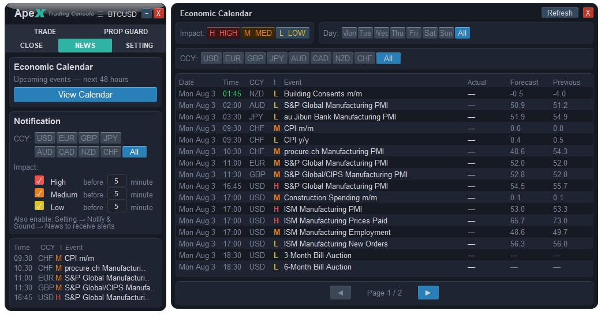This screenshot has height=314, width=601.
Task: Filter calendar currency to AUD
Action: (x=298, y=58)
